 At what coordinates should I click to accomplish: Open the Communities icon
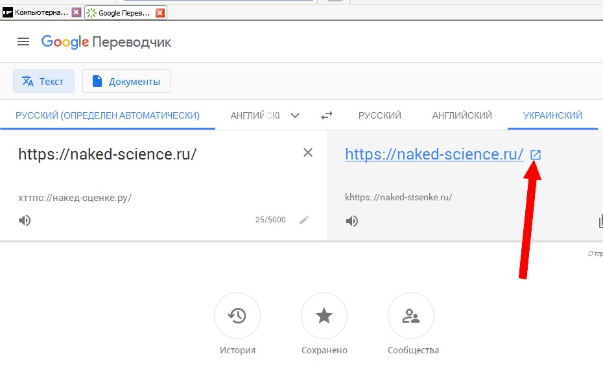tap(411, 316)
